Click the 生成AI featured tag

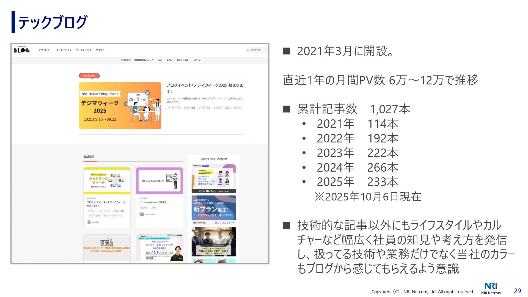point(169,60)
